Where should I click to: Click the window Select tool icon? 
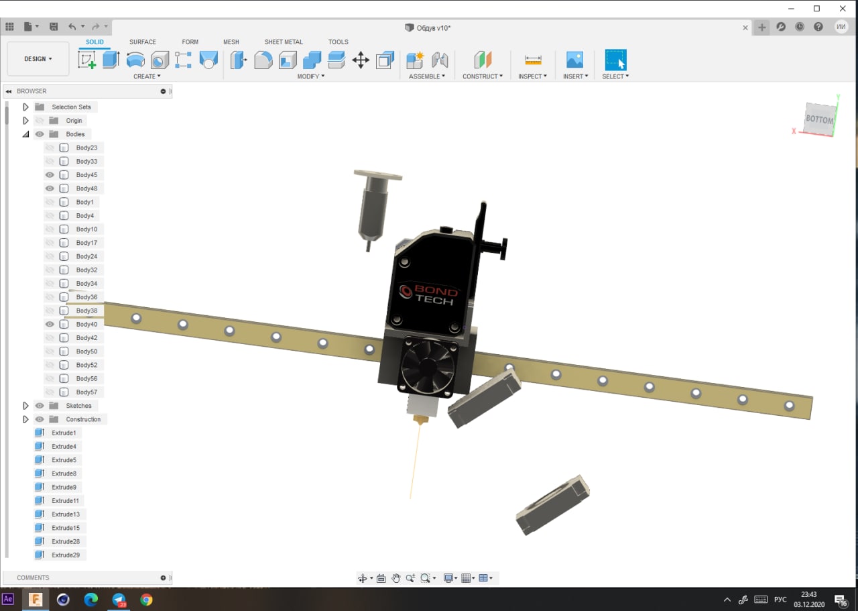pos(615,60)
